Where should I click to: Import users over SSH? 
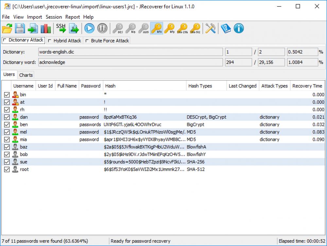pyautogui.click(x=60, y=28)
